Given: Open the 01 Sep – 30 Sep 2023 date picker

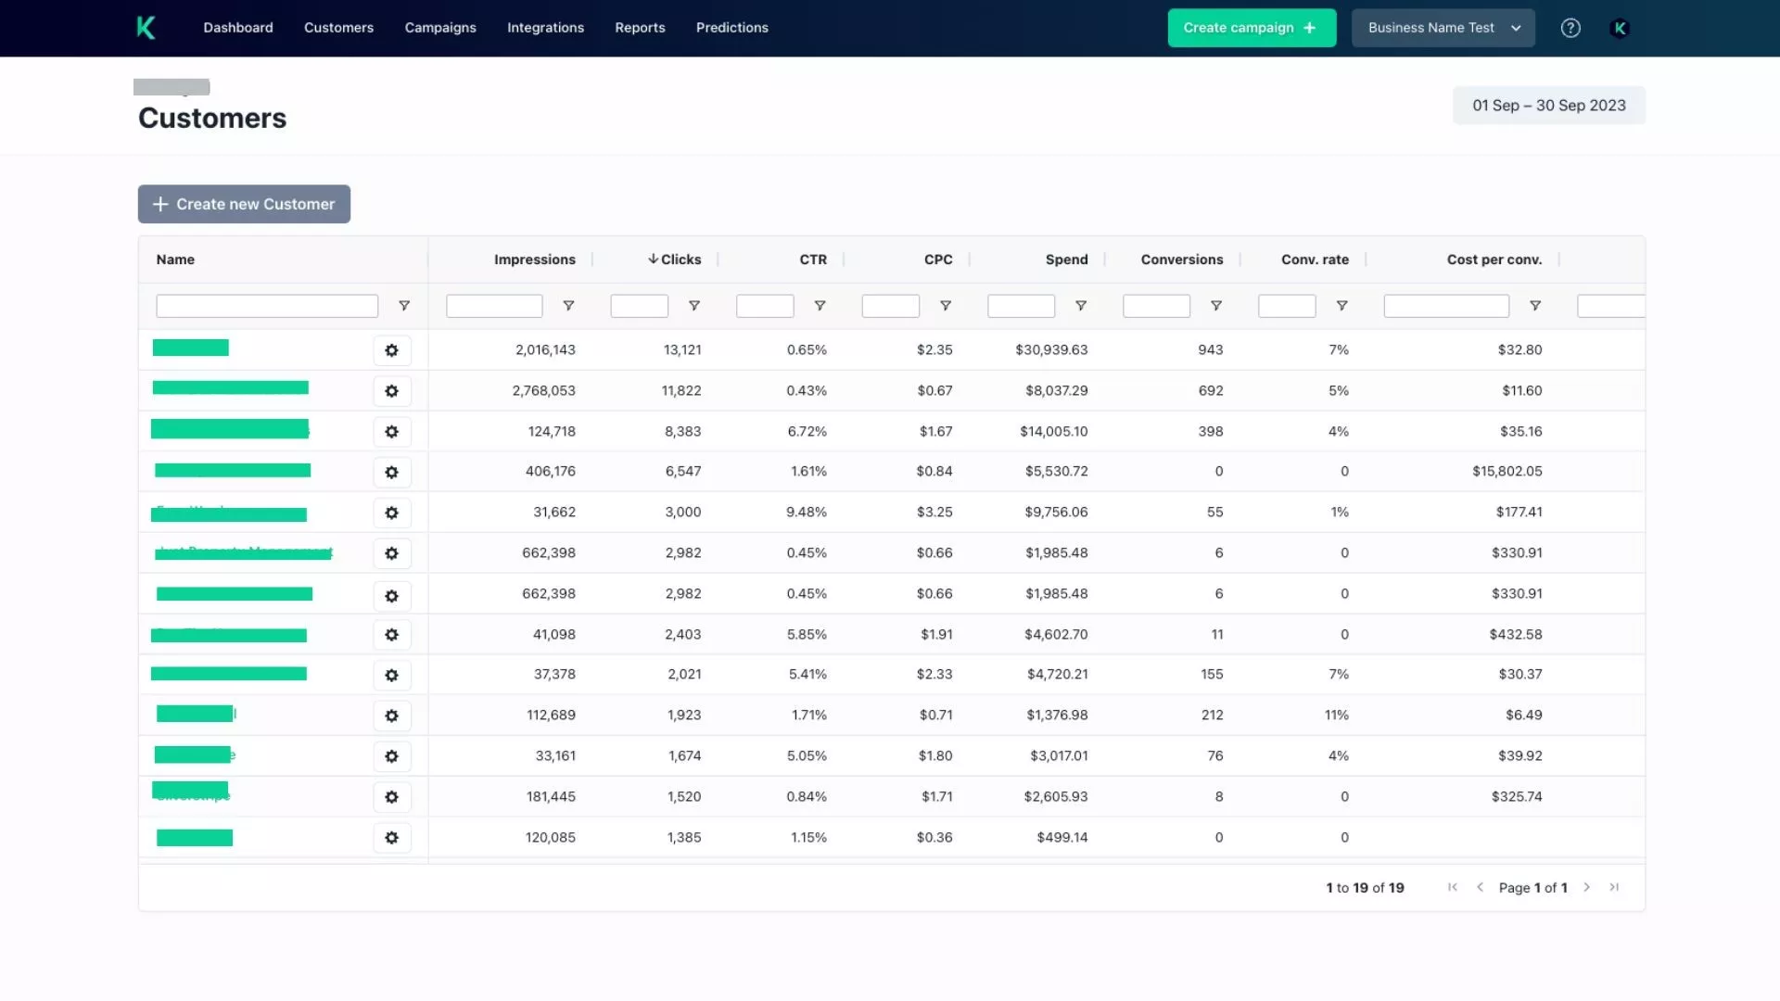Looking at the screenshot, I should pyautogui.click(x=1548, y=106).
